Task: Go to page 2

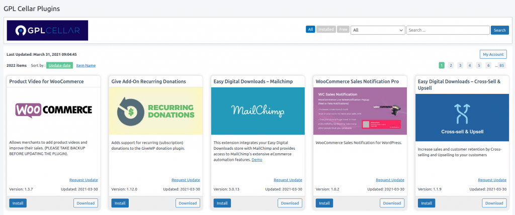Action: [x=451, y=65]
